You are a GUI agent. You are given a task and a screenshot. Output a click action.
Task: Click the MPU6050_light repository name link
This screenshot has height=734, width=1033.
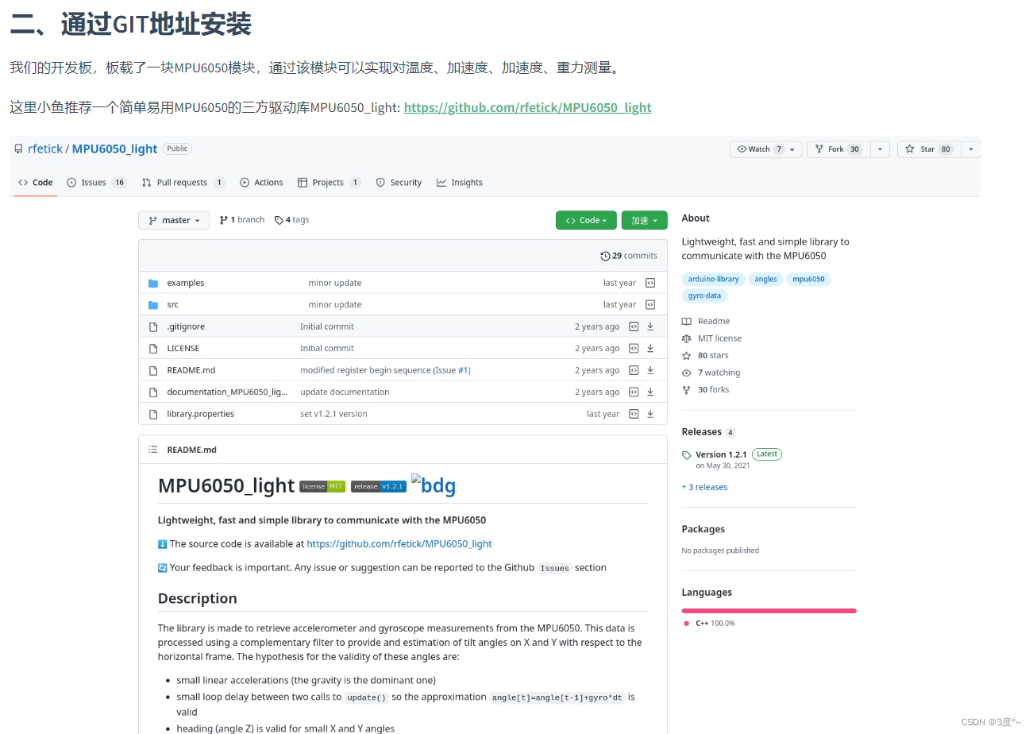click(x=114, y=149)
